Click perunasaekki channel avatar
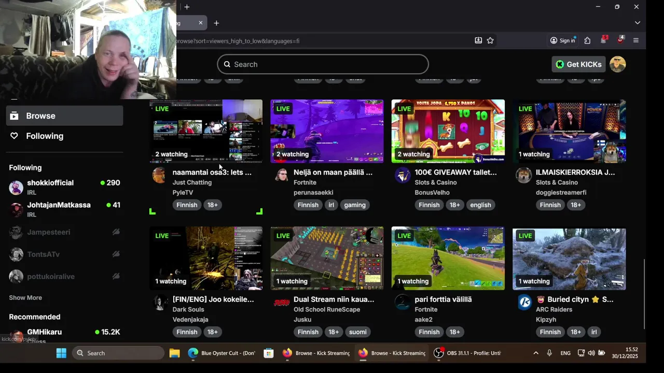The image size is (664, 373). tap(281, 175)
